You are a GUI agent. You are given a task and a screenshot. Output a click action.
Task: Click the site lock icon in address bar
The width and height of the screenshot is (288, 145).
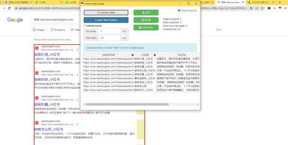coord(16,8)
